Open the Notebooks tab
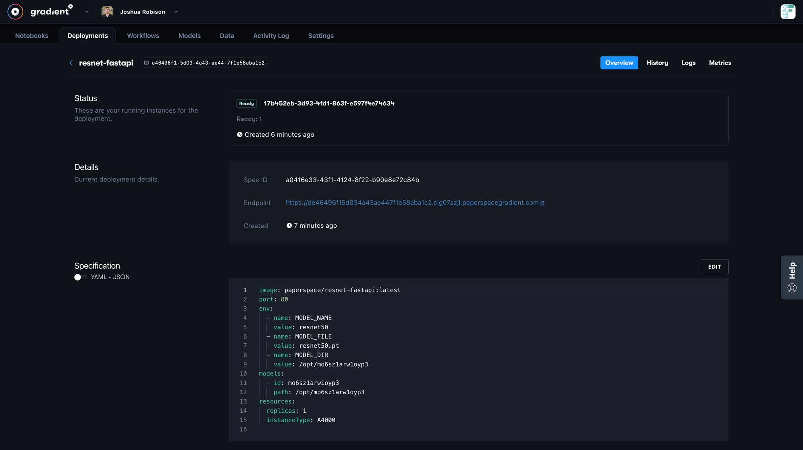This screenshot has width=803, height=450. click(x=32, y=36)
